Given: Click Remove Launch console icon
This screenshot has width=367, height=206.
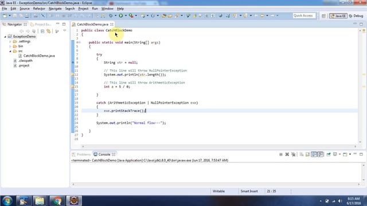Looking at the screenshot, I should 287,154.
